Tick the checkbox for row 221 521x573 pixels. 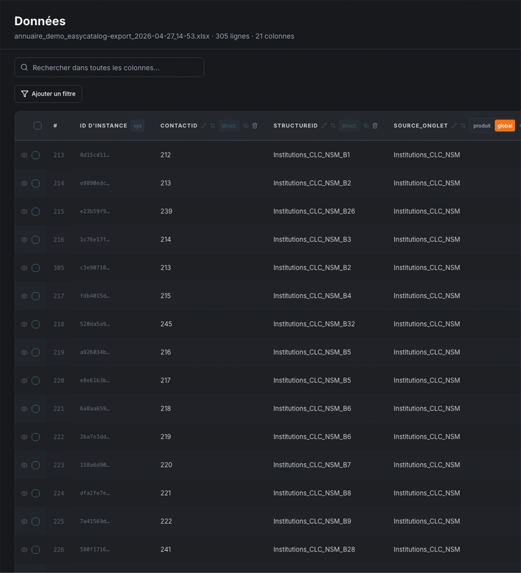click(x=36, y=409)
